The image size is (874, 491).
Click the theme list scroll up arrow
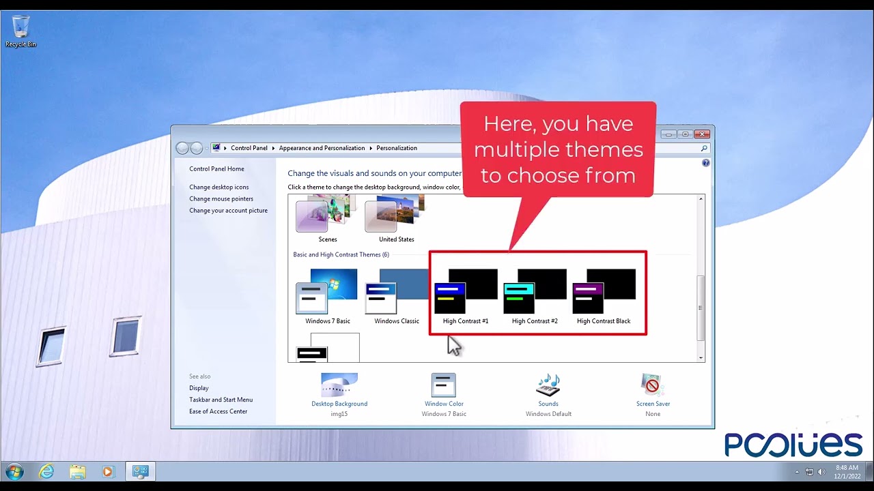tap(701, 199)
